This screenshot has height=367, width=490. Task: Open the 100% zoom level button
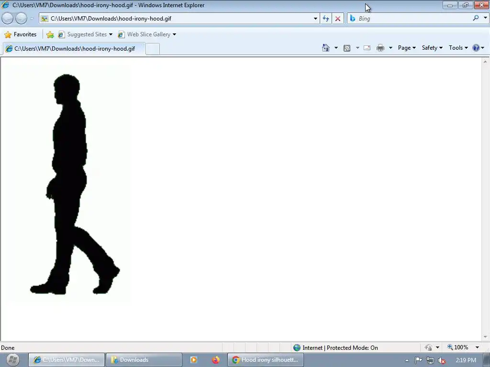click(x=458, y=347)
